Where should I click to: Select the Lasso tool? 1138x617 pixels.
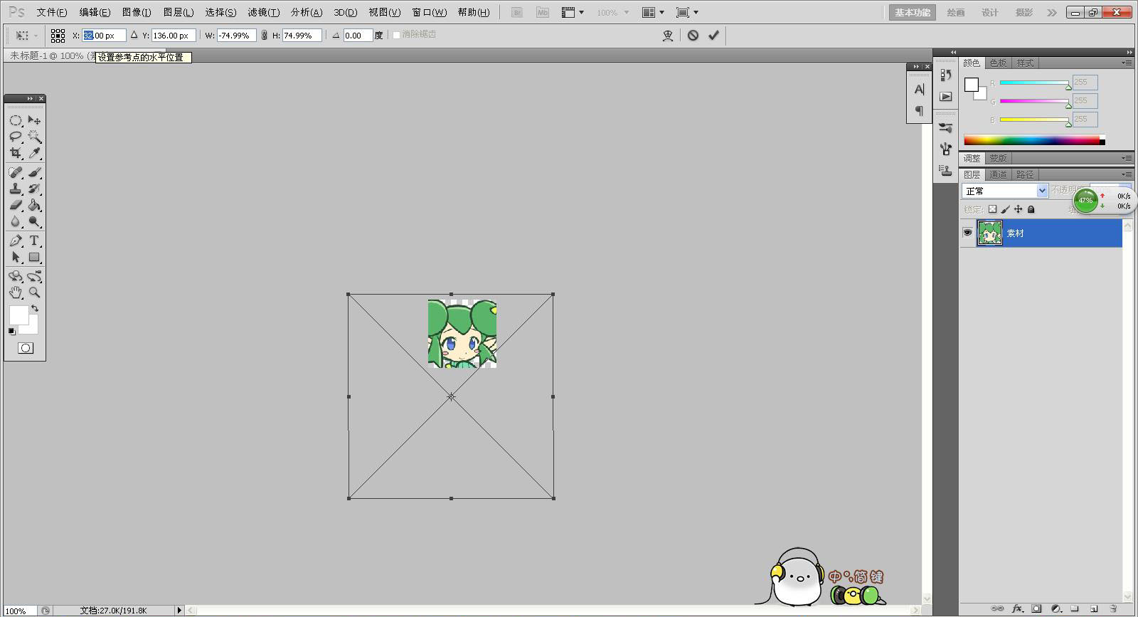pos(16,137)
